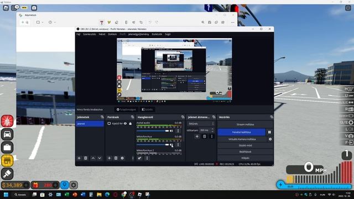Save the snip in Snipping Tool
Image resolution: width=354 pixels, height=199 pixels.
pyautogui.click(x=210, y=22)
